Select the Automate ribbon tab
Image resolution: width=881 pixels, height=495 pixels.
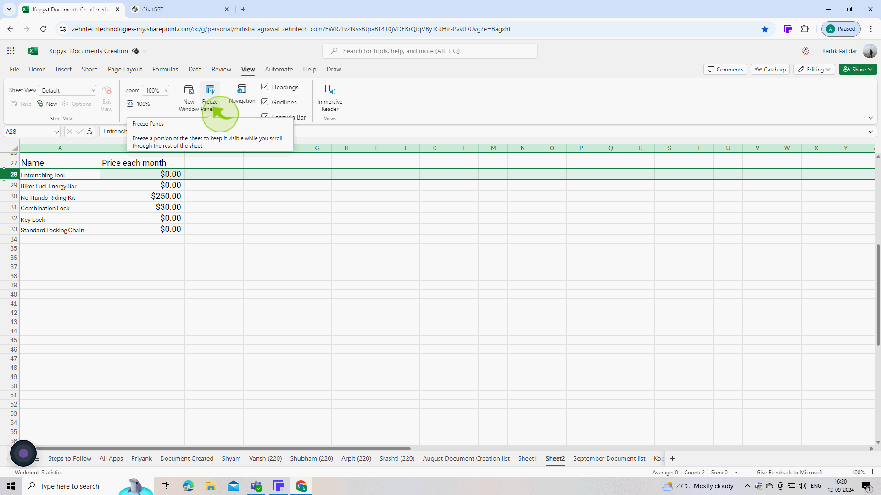[x=279, y=69]
